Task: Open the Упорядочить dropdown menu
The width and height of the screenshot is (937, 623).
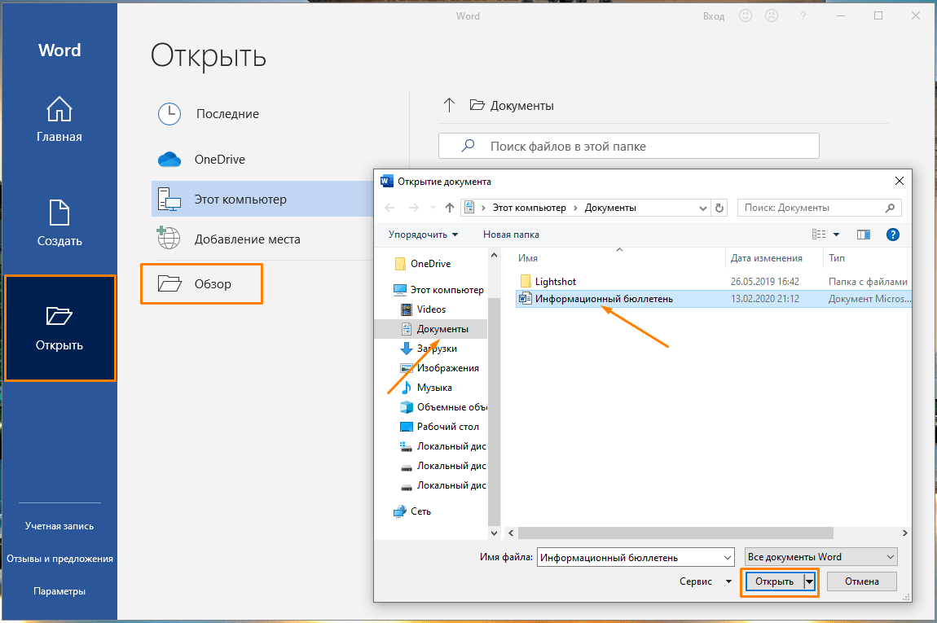Action: [423, 235]
